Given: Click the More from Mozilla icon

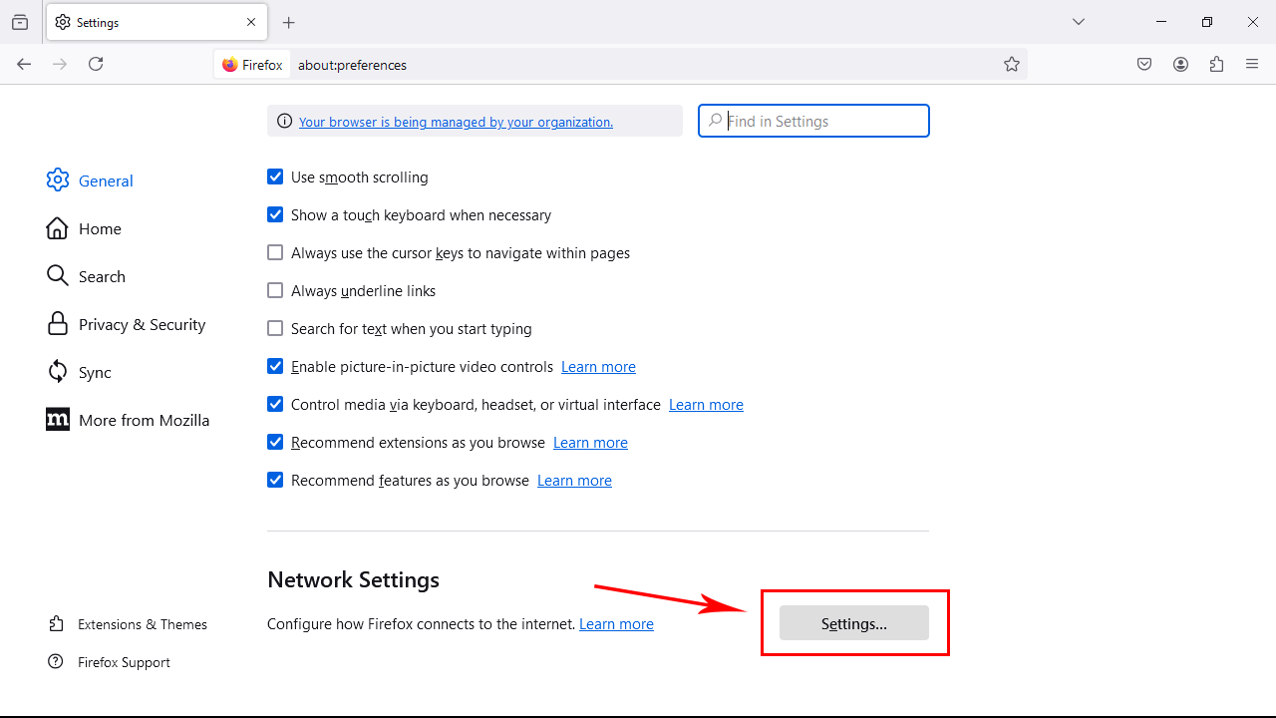Looking at the screenshot, I should coord(58,419).
